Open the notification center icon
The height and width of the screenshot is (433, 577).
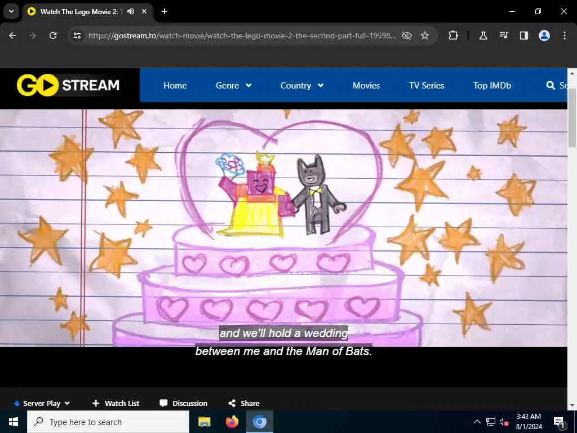[x=559, y=422]
